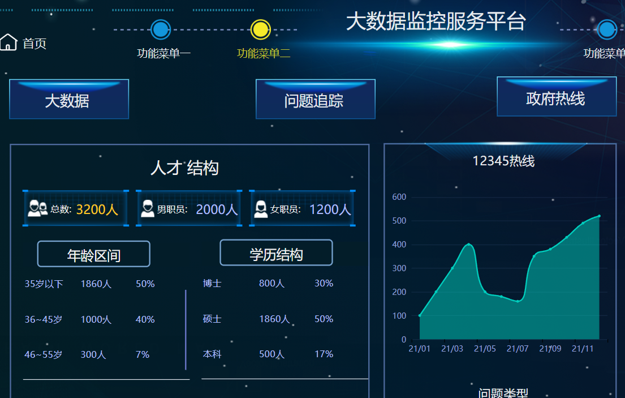Screen dimensions: 625x398
Task: Select the blue circle for 功能菜单一
Action: click(161, 29)
